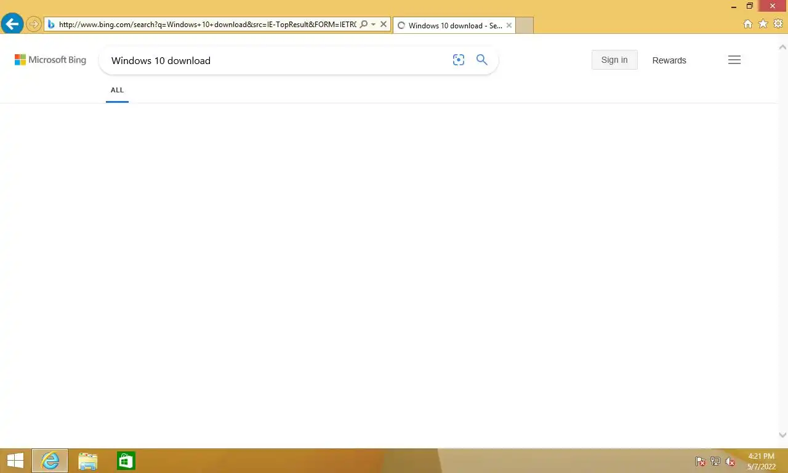Click the Sign in button
The height and width of the screenshot is (473, 788).
[614, 60]
